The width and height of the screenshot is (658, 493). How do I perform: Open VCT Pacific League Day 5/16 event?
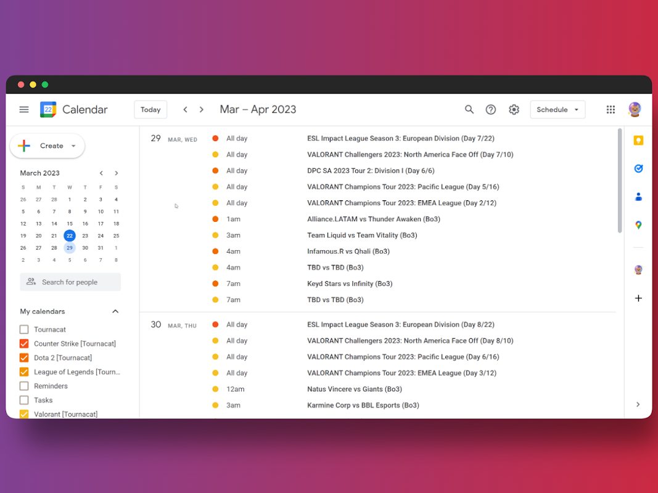coord(403,187)
